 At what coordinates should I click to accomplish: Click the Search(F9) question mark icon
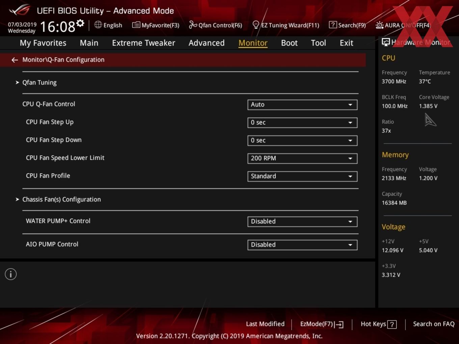(x=333, y=25)
